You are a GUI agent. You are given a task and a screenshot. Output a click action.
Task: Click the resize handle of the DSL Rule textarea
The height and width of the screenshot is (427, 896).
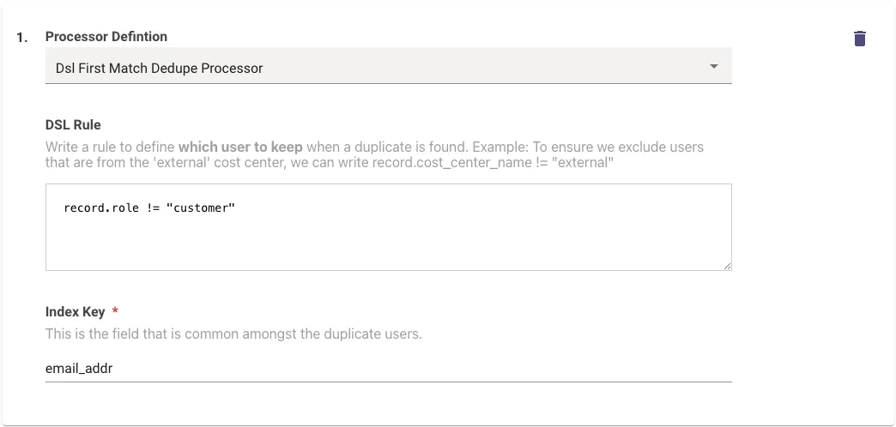[x=727, y=266]
